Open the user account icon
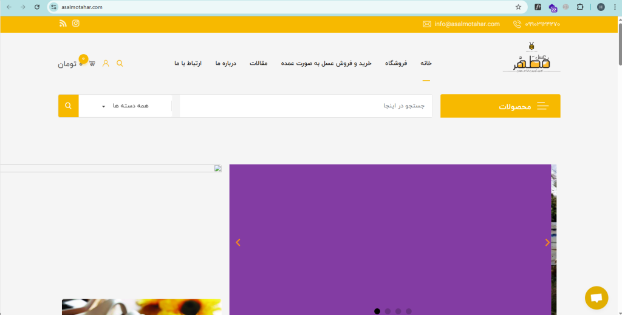Viewport: 622px width, 315px height. point(106,63)
